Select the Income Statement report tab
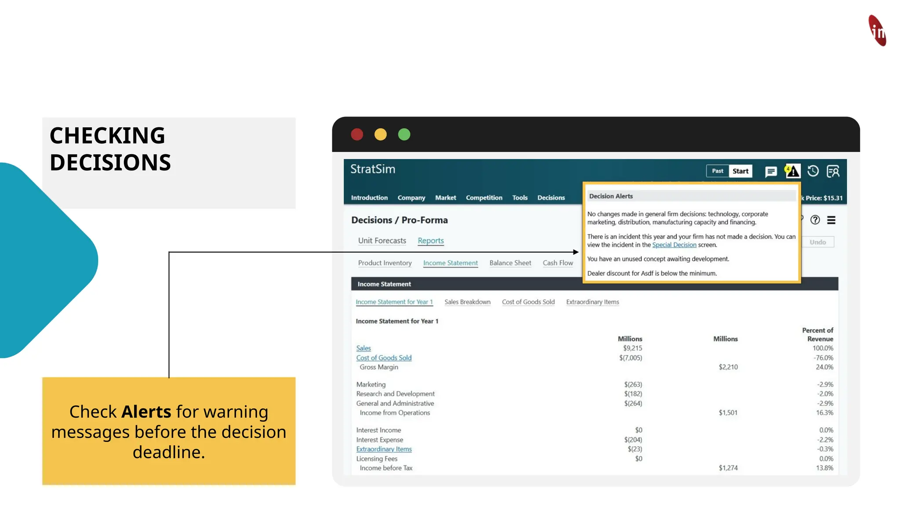The image size is (900, 506). [x=450, y=263]
